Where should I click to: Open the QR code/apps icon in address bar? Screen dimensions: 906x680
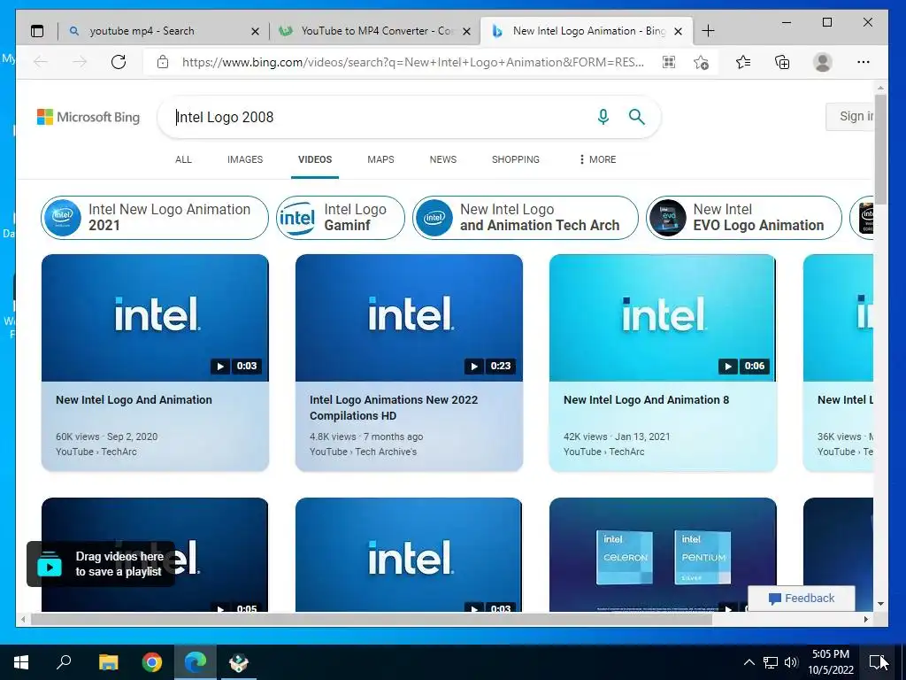click(x=669, y=62)
